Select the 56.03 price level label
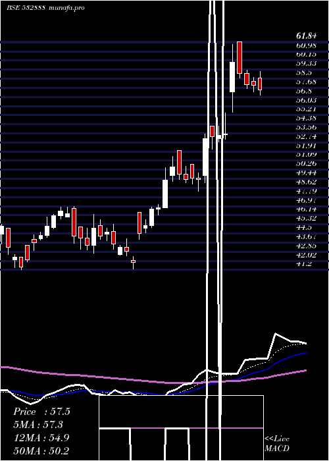329x461 pixels. tap(307, 100)
